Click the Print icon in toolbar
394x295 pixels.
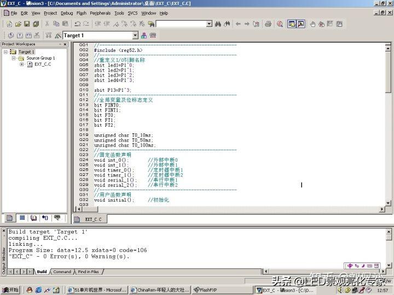point(268,24)
